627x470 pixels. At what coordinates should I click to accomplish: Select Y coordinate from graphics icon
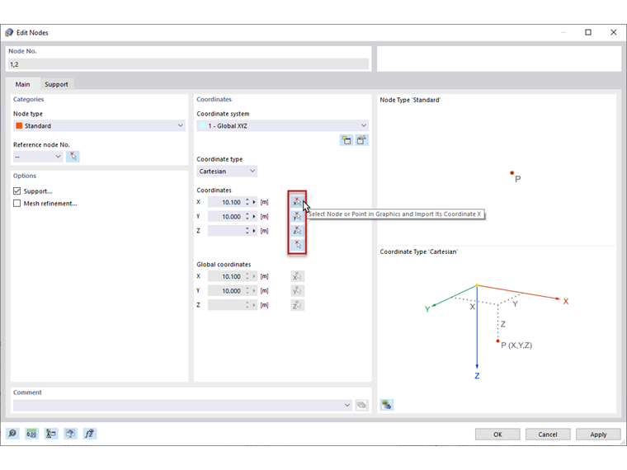click(x=297, y=216)
